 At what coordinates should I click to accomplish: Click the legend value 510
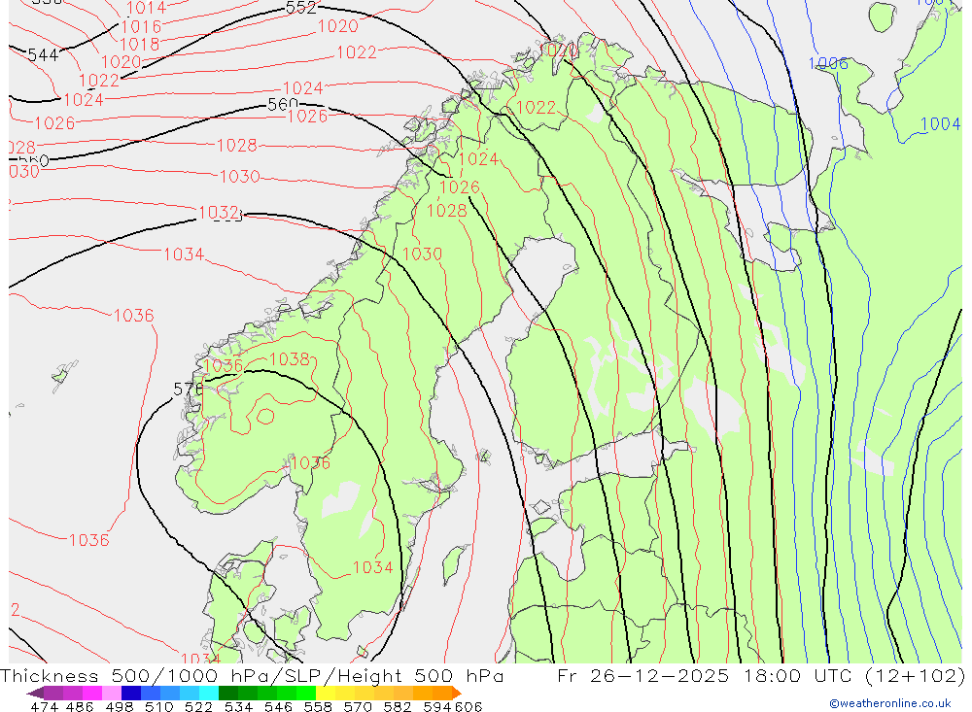click(158, 706)
